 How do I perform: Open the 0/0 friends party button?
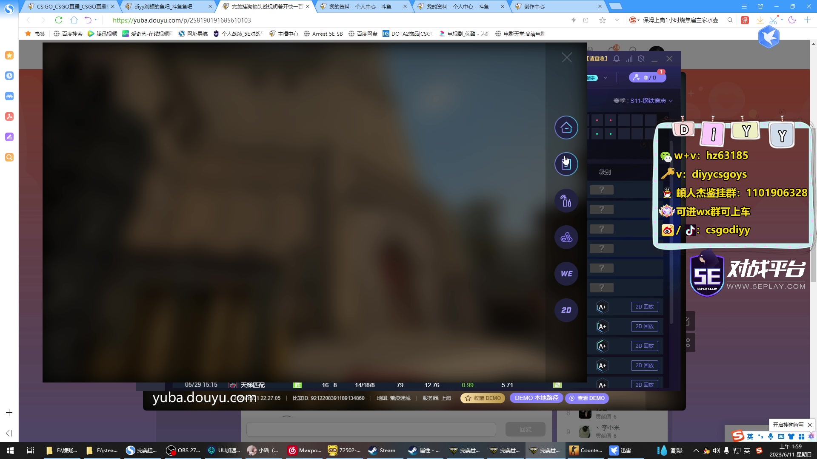647,77
